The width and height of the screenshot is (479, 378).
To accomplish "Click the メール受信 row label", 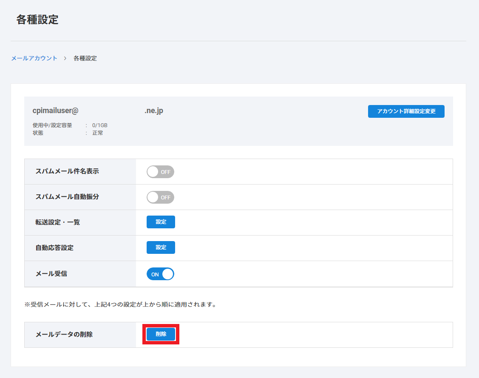I will 51,273.
